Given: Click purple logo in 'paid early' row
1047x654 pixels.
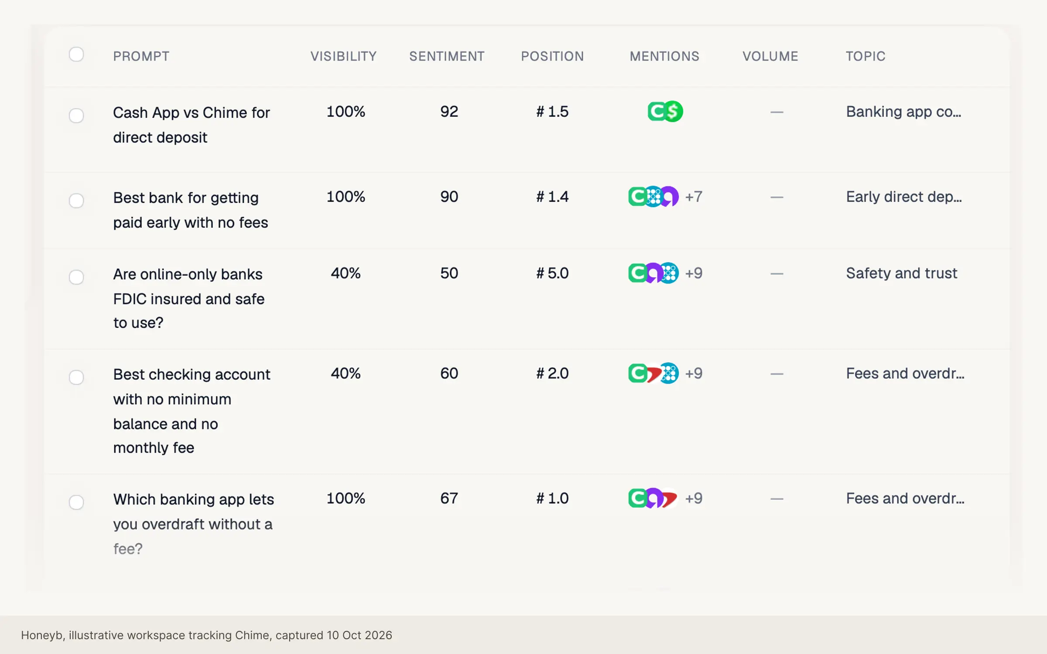Looking at the screenshot, I should coord(669,197).
